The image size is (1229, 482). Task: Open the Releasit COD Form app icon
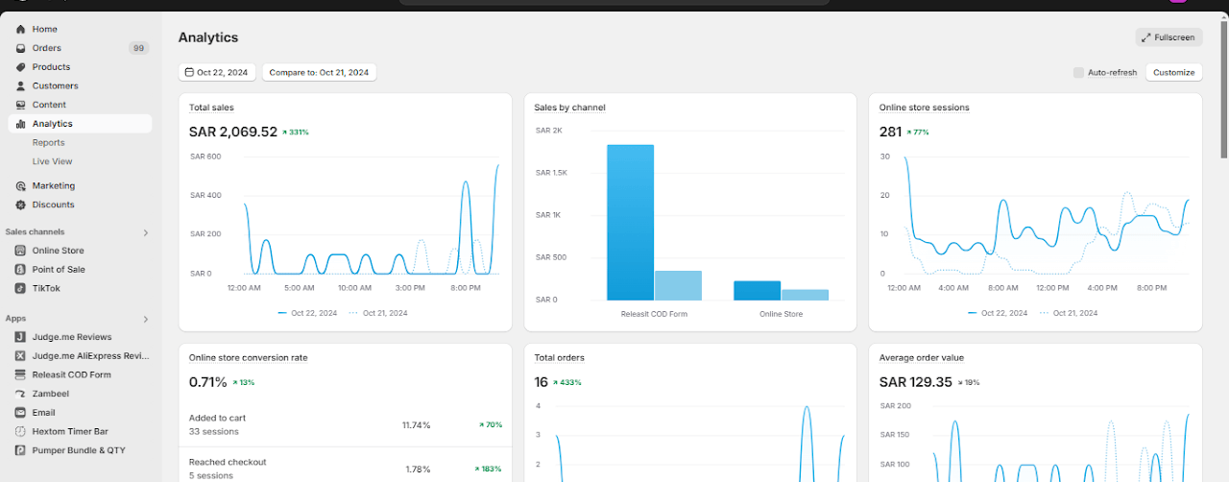(x=21, y=374)
